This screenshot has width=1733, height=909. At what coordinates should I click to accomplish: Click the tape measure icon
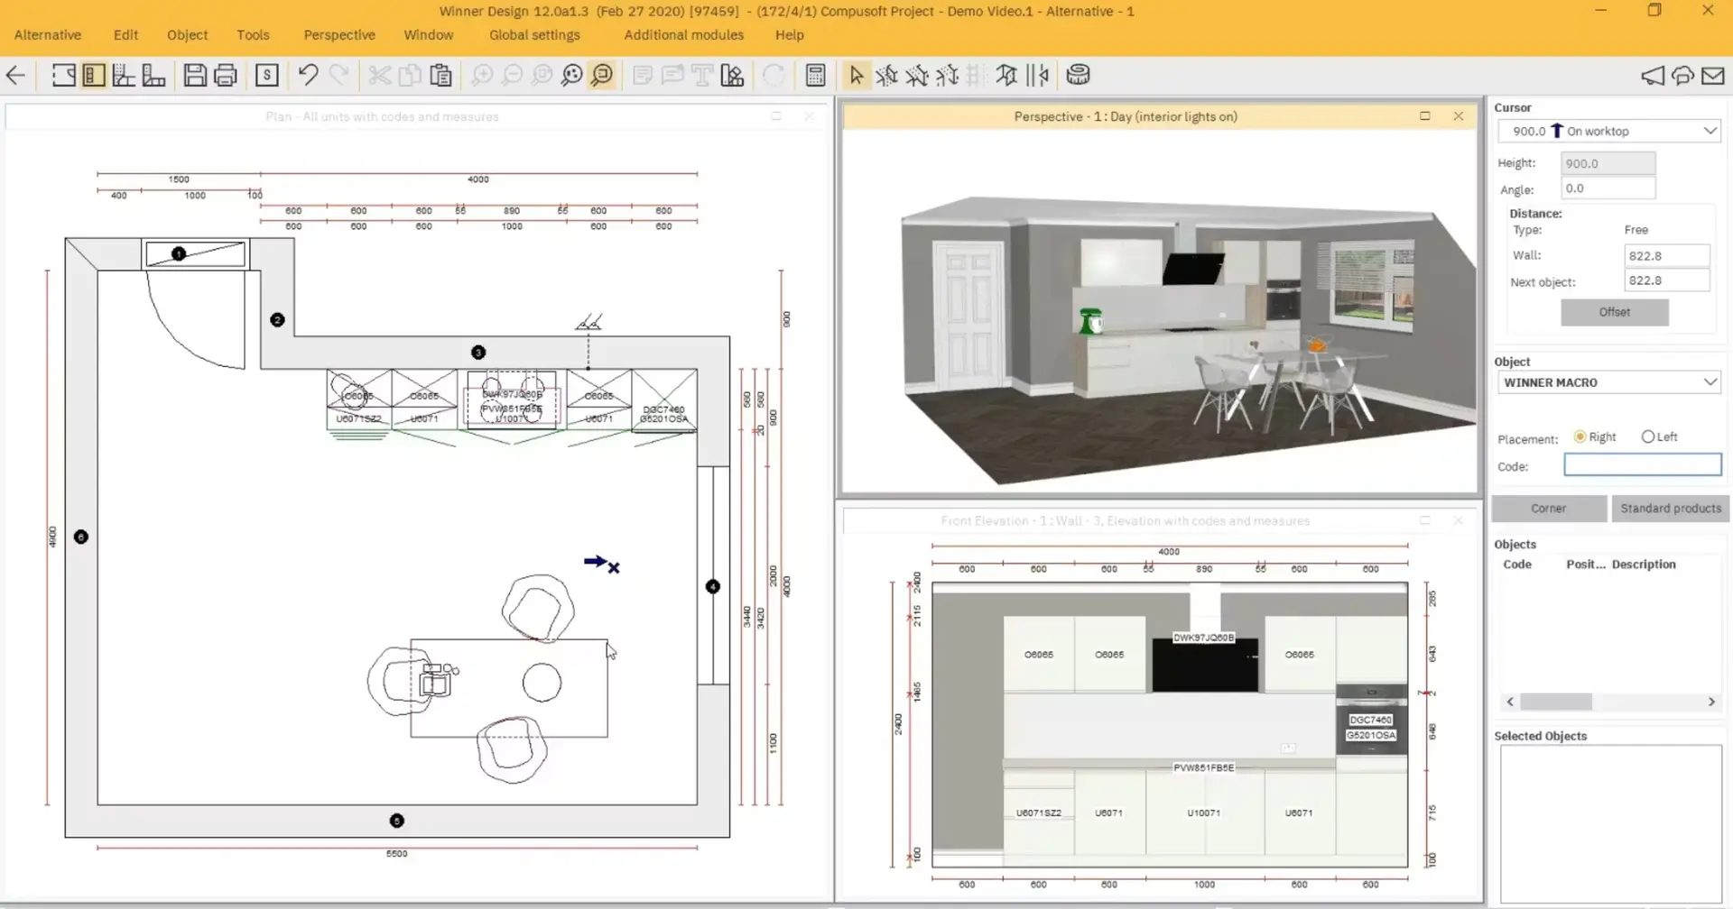[x=1078, y=75]
